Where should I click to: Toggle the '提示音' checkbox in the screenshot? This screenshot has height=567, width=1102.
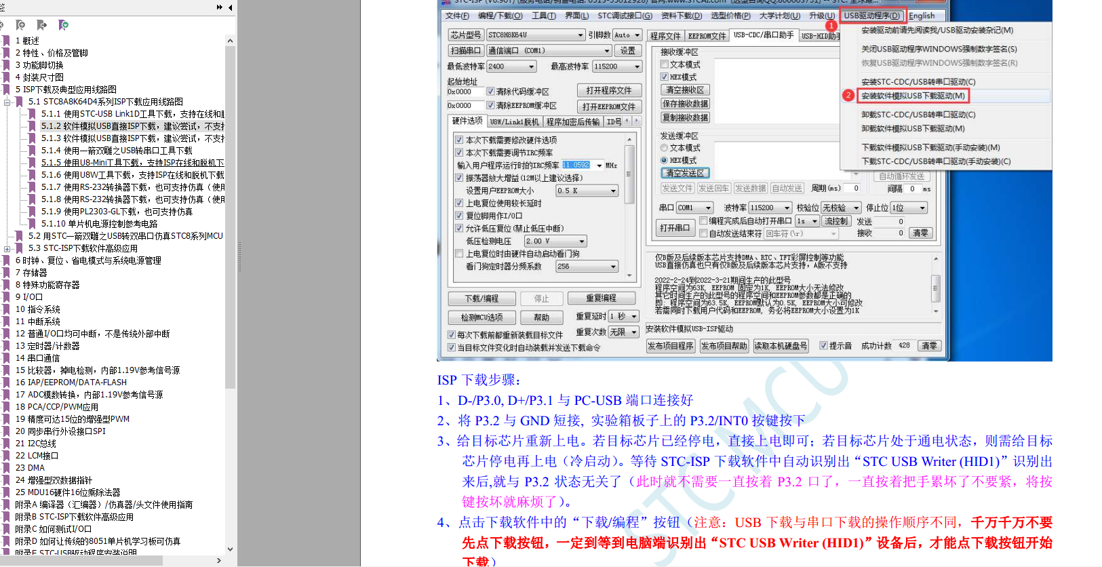(824, 346)
